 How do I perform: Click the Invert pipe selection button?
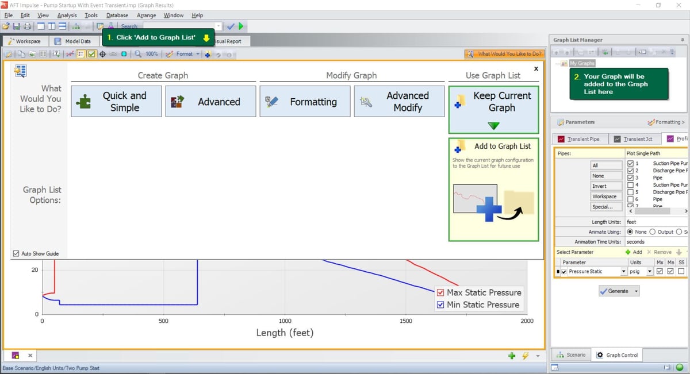[x=605, y=186]
